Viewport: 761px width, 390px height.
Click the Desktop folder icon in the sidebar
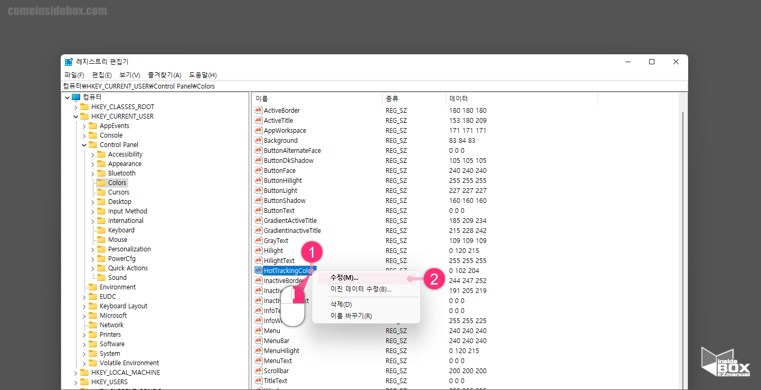102,201
